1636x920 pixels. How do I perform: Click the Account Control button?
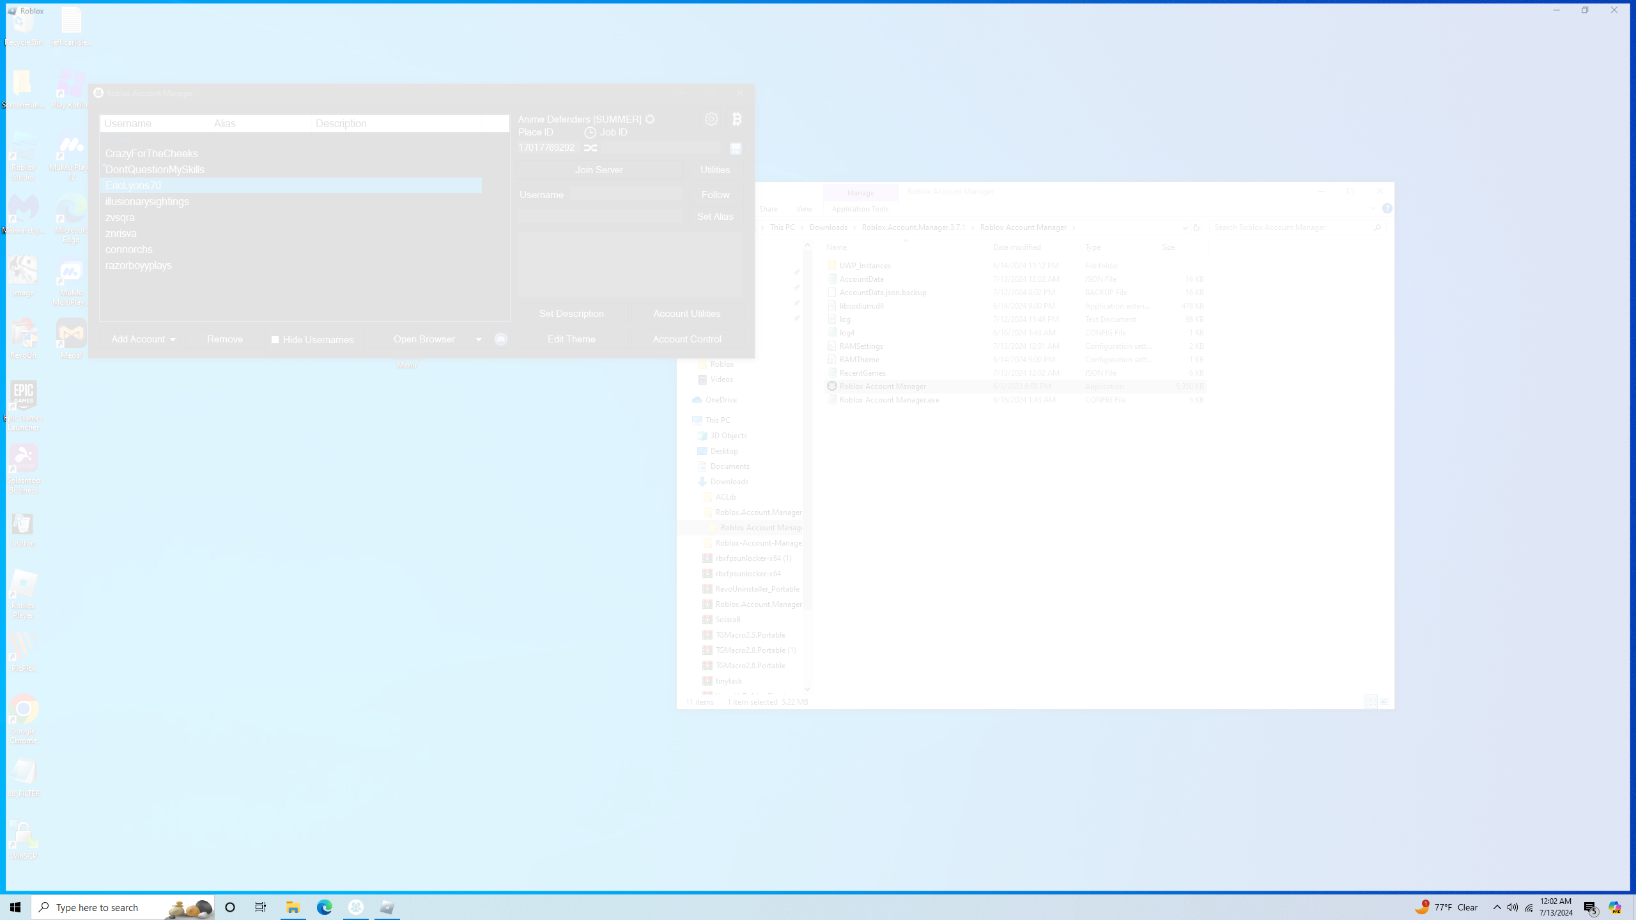pyautogui.click(x=687, y=339)
